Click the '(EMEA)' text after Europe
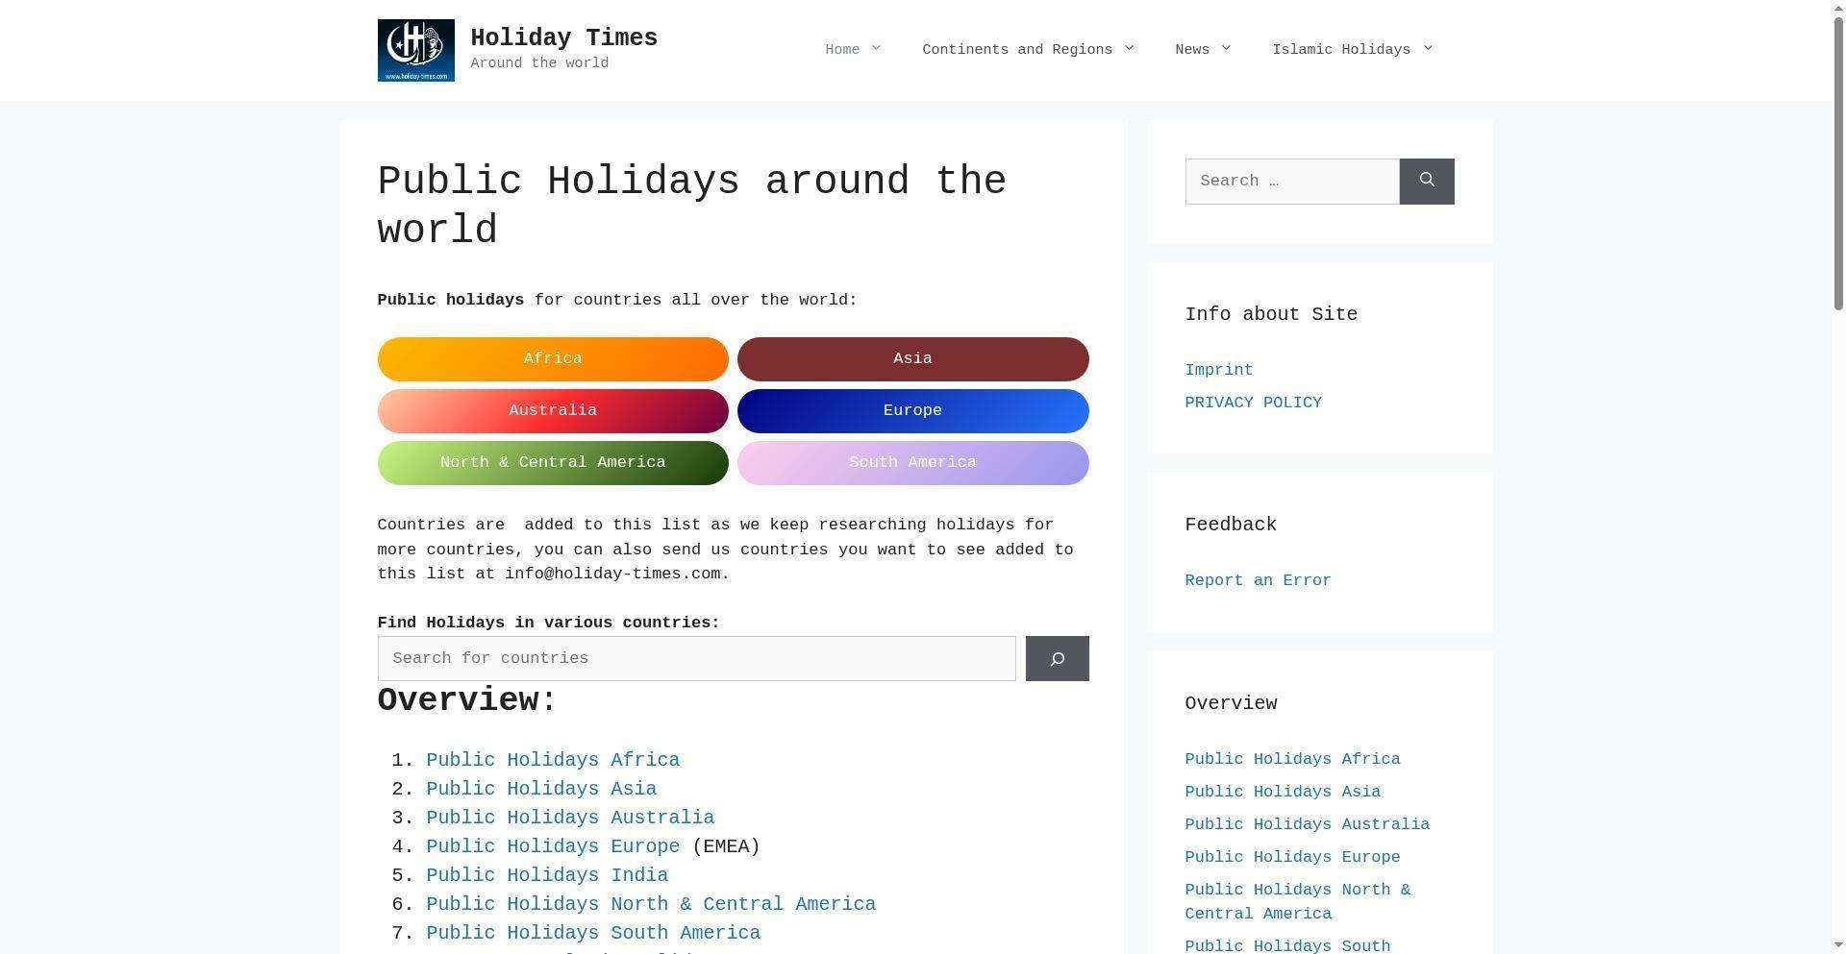1846x954 pixels. 726,846
